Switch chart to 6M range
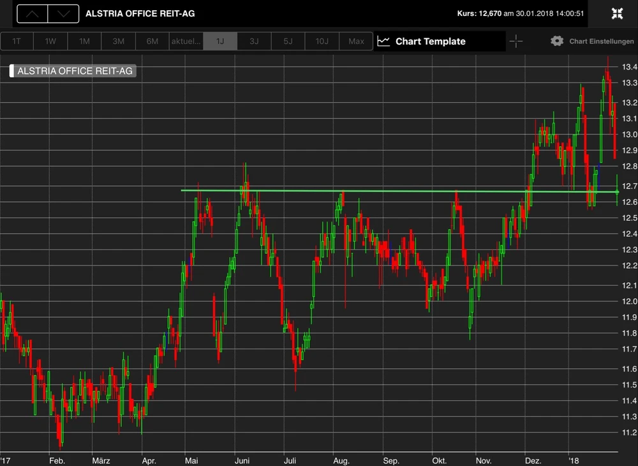The image size is (638, 466). (152, 41)
